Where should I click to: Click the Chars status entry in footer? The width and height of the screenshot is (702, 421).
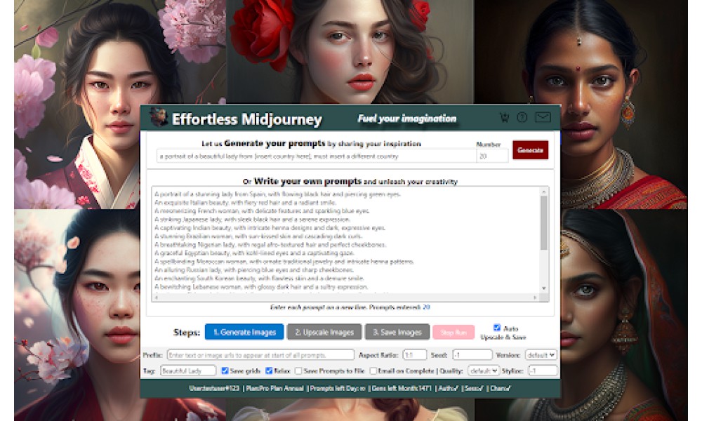(x=501, y=388)
